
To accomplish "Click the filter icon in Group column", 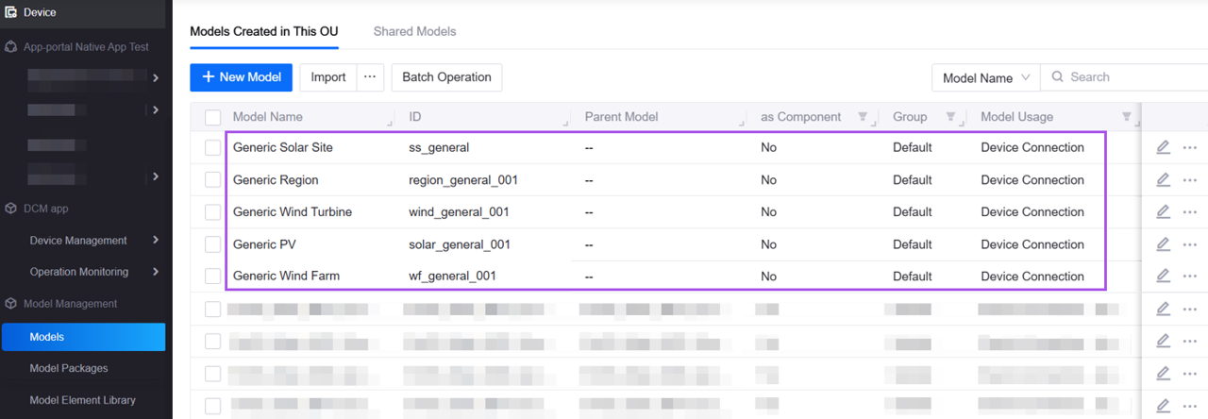I will pyautogui.click(x=950, y=117).
